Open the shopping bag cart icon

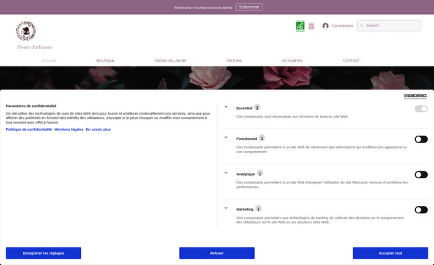point(311,26)
